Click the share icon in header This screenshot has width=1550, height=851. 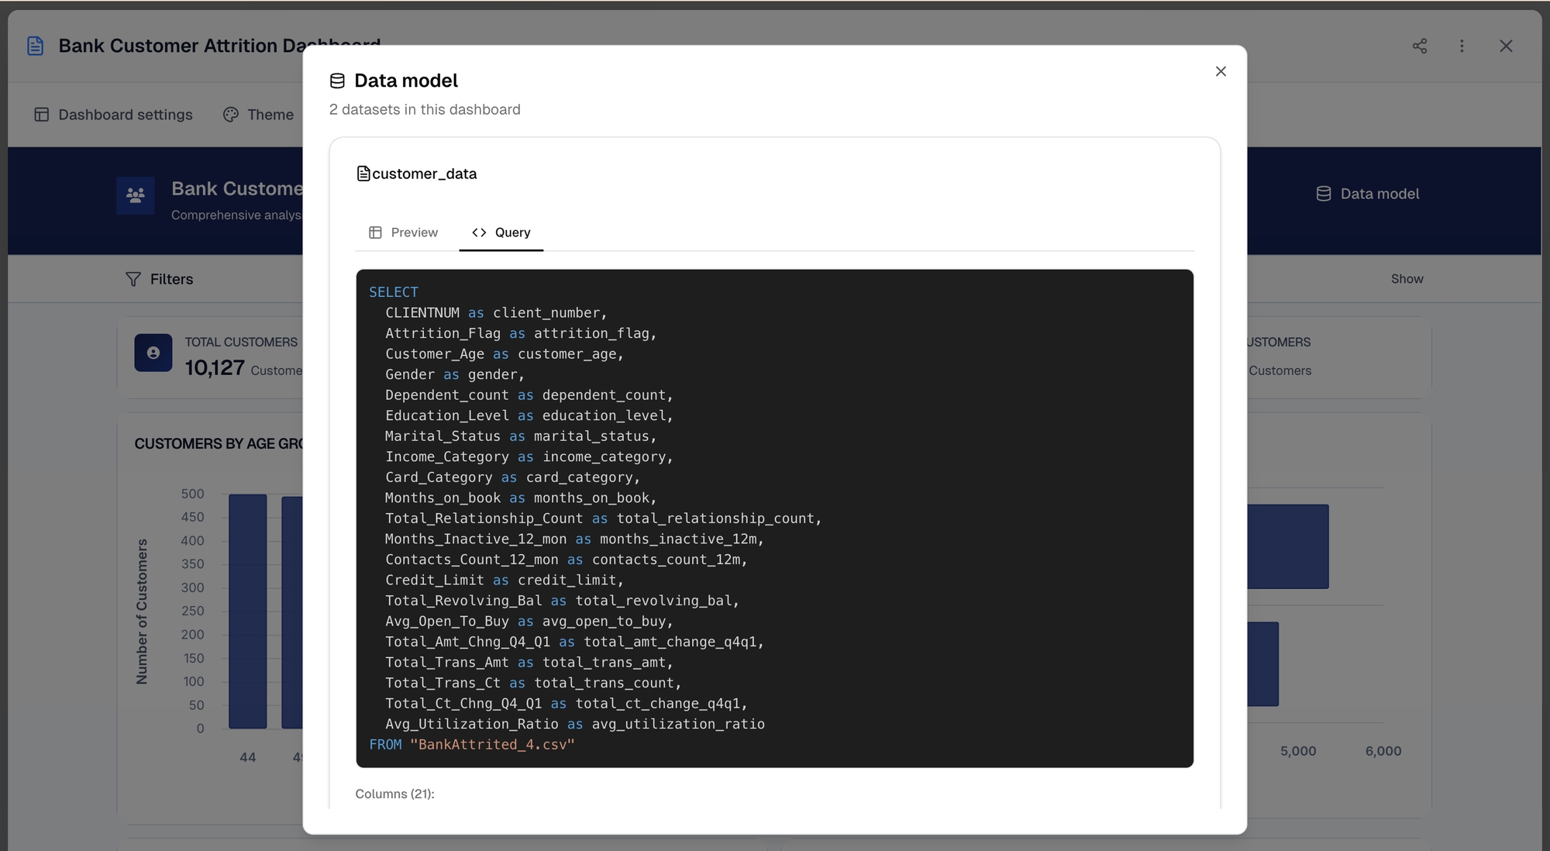tap(1419, 46)
